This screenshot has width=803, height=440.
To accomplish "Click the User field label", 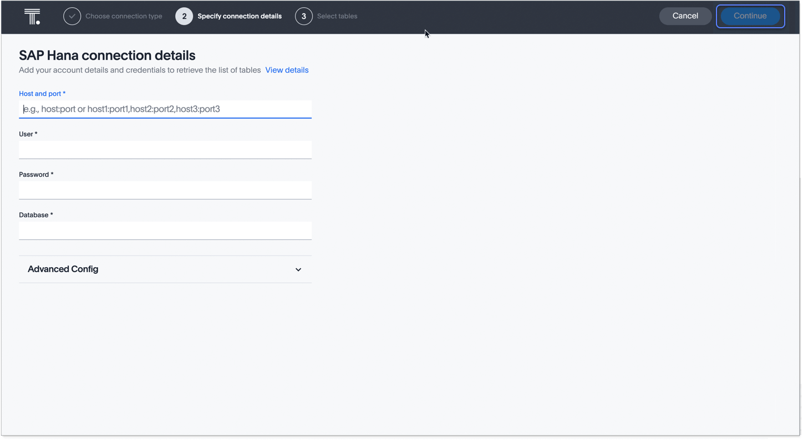I will click(28, 134).
